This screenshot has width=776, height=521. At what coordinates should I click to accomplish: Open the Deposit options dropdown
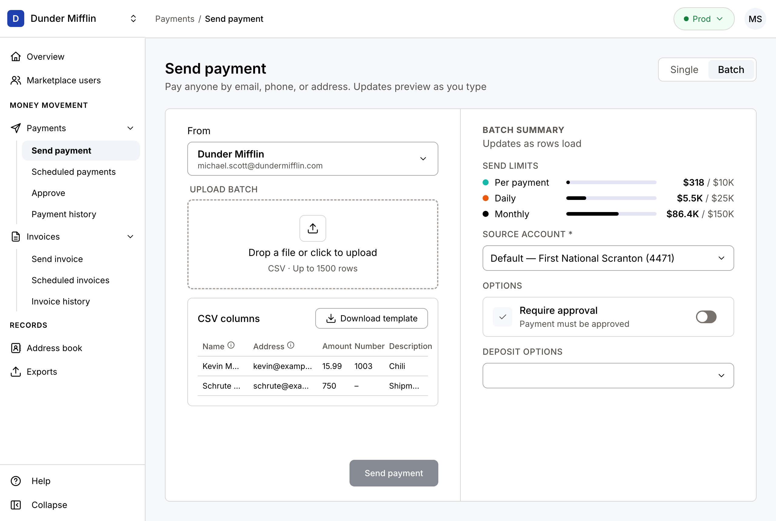pos(608,376)
